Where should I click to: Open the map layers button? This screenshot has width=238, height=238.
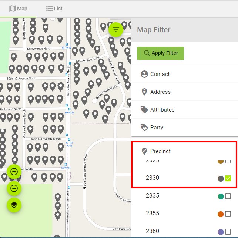coord(14,205)
